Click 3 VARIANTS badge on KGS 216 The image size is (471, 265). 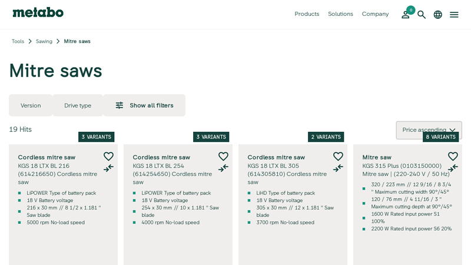[x=96, y=137]
